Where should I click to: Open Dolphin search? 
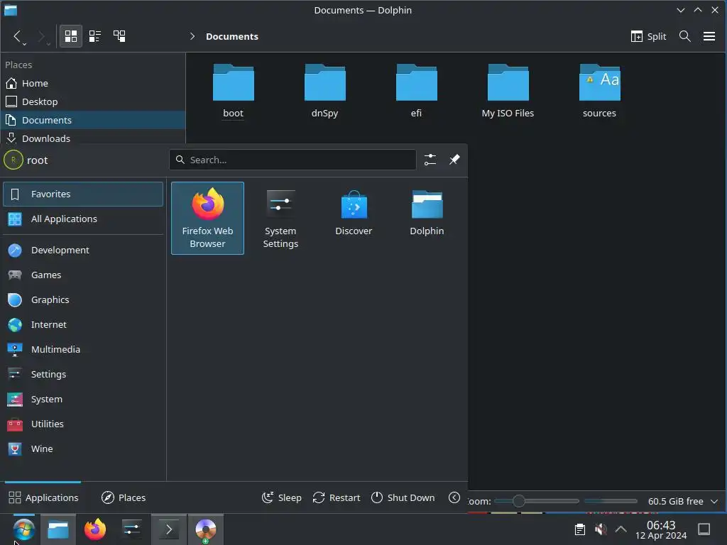pyautogui.click(x=684, y=36)
